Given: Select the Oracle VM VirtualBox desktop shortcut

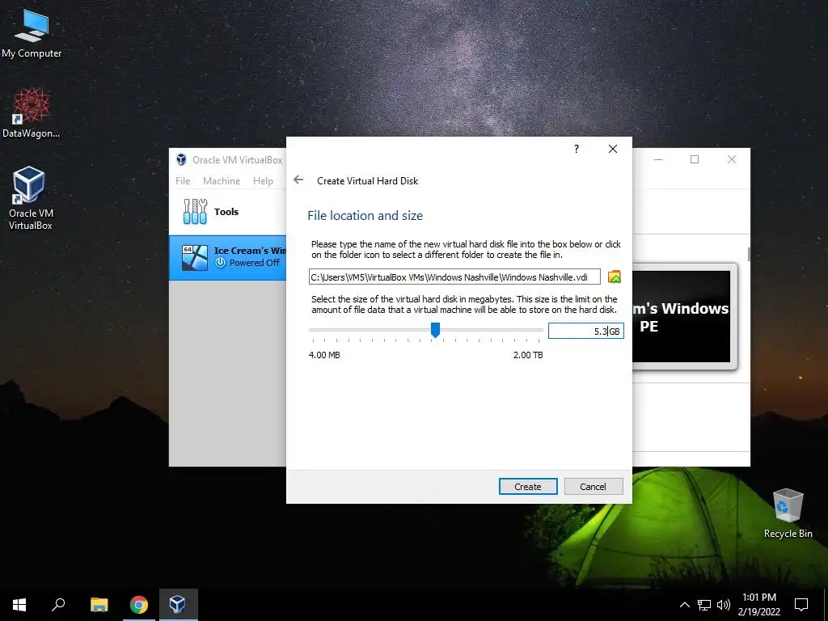Looking at the screenshot, I should coord(30,198).
